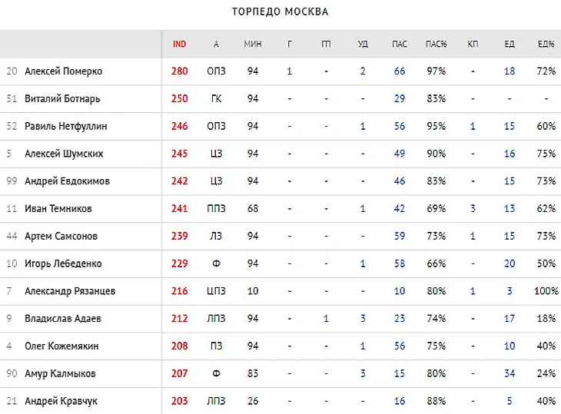Open Иван Темников player link
Screen dimensions: 561x414
point(58,208)
